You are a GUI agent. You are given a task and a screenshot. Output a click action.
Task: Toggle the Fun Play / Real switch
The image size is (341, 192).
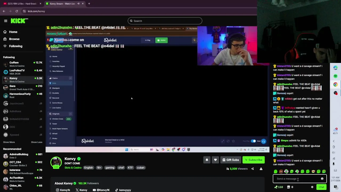coord(253,141)
